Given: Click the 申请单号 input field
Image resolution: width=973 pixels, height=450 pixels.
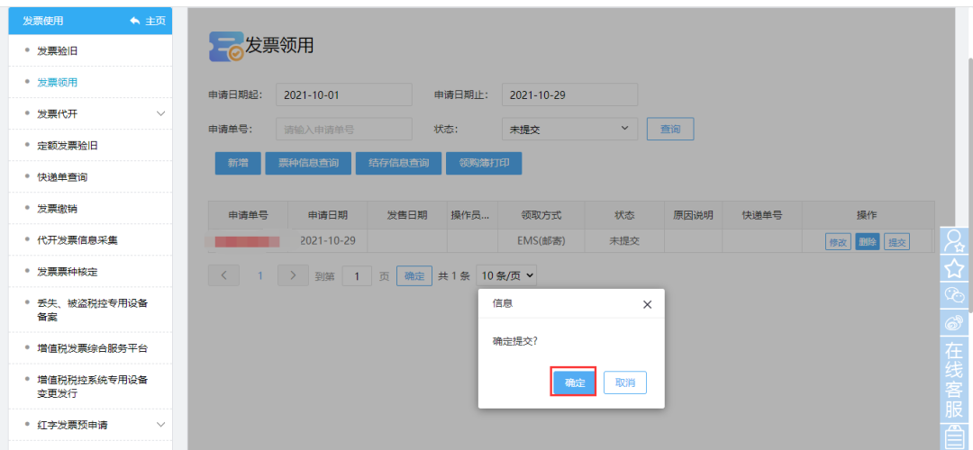Looking at the screenshot, I should pos(344,129).
